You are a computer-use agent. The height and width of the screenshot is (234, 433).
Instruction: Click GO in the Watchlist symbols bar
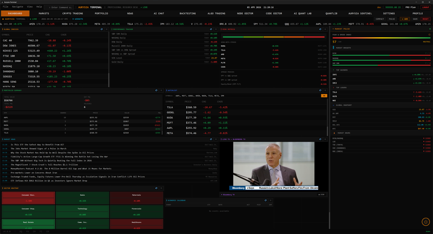point(324,96)
